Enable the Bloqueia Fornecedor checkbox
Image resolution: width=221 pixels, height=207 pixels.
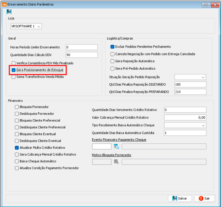click(x=17, y=107)
